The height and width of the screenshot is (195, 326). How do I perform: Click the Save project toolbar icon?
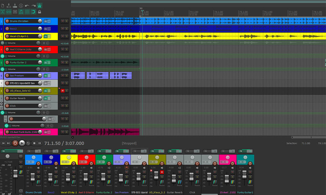pyautogui.click(x=15, y=6)
